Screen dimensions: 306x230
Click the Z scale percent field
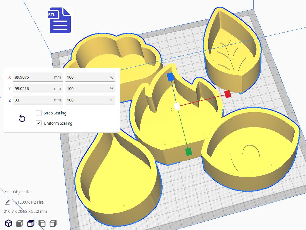(x=90, y=100)
